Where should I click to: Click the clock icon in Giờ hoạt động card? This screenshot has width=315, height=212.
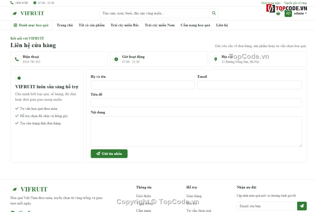click(116, 59)
